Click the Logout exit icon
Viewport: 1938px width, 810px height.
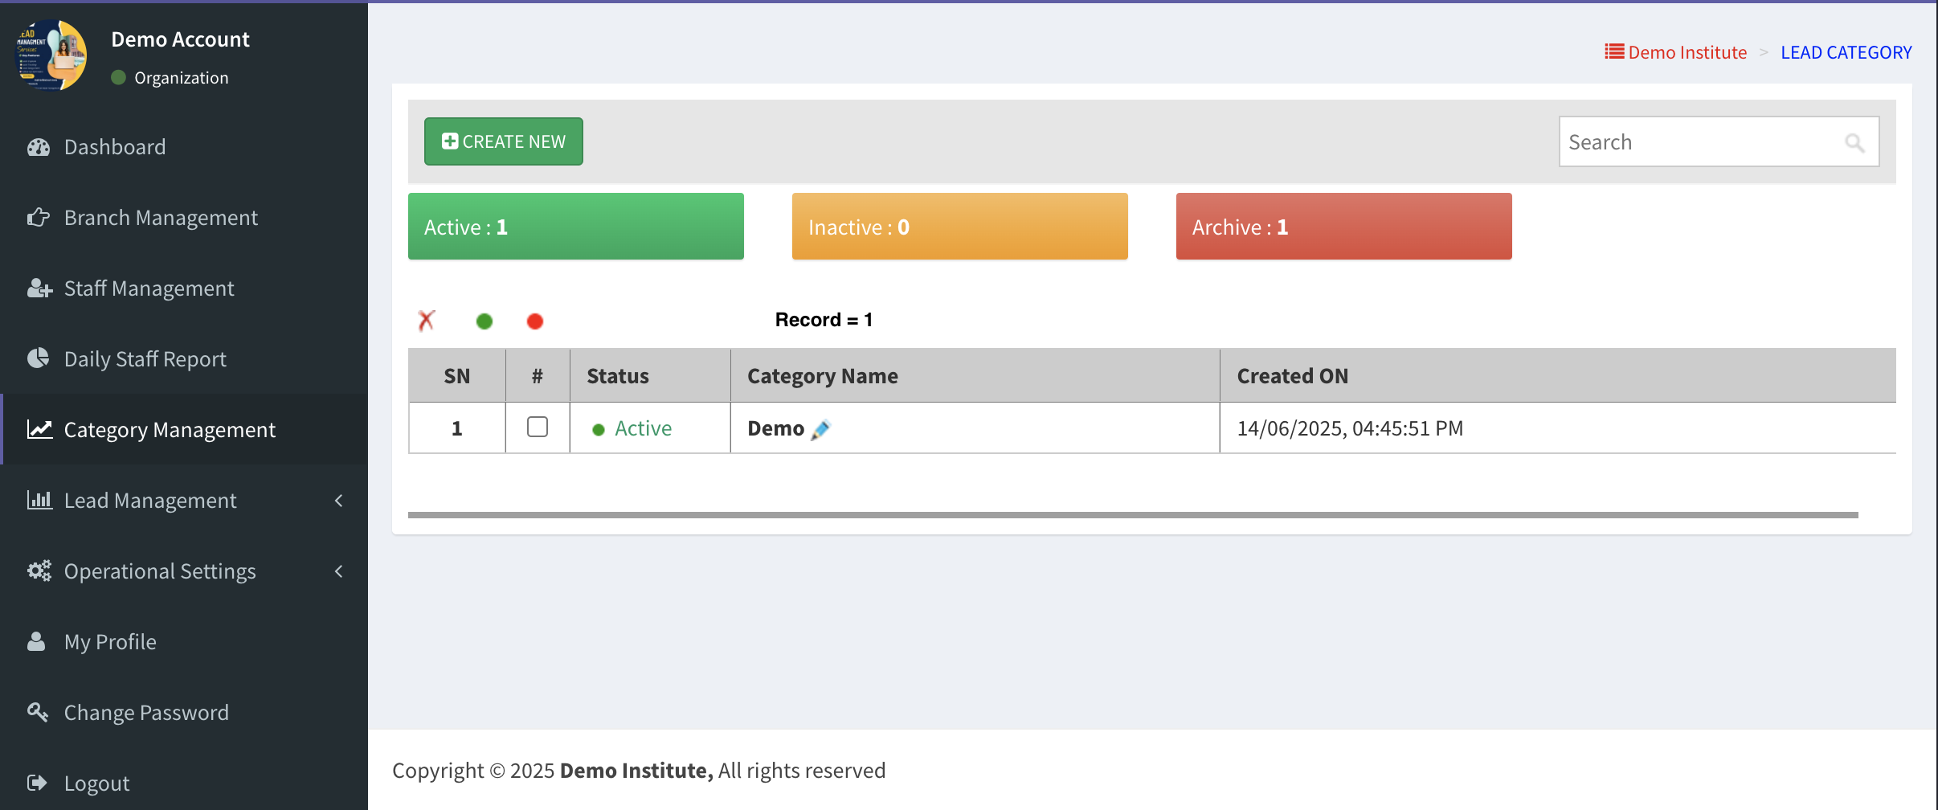click(x=38, y=783)
